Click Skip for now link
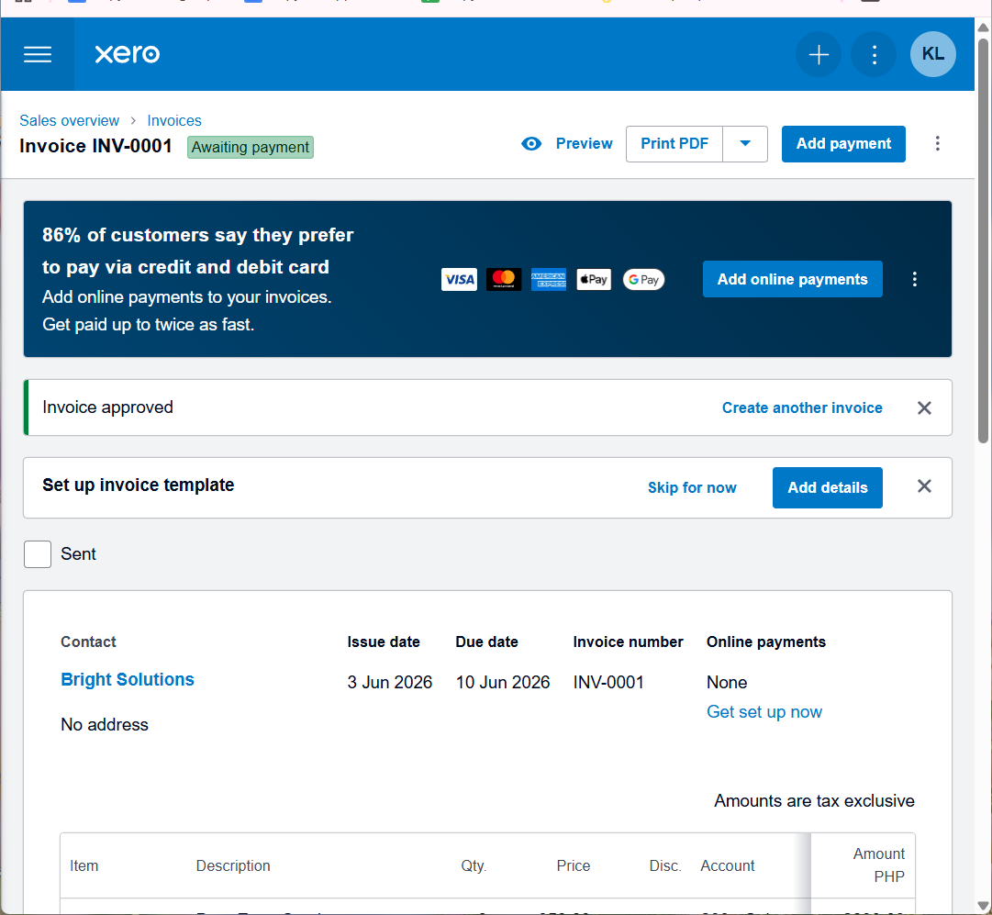 tap(692, 488)
